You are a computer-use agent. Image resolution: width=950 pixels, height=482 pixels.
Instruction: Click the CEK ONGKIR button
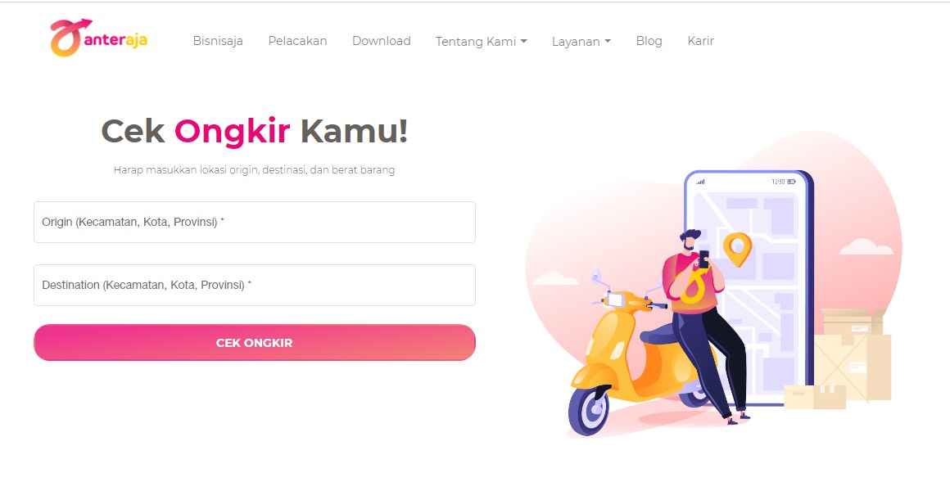click(x=255, y=343)
